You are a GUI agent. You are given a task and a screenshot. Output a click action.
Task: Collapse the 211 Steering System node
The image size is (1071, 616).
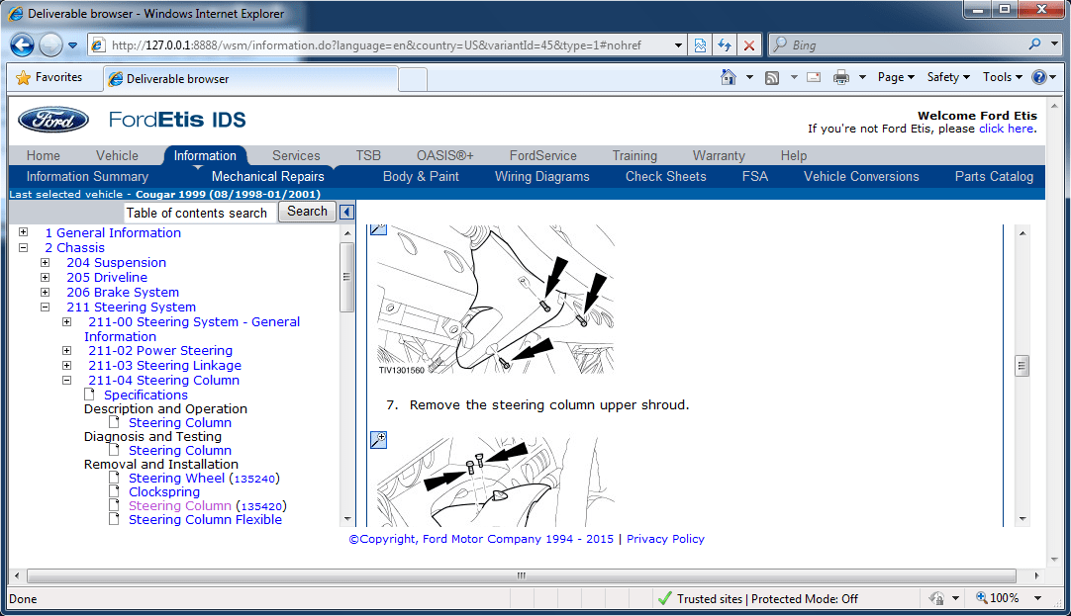click(x=46, y=307)
